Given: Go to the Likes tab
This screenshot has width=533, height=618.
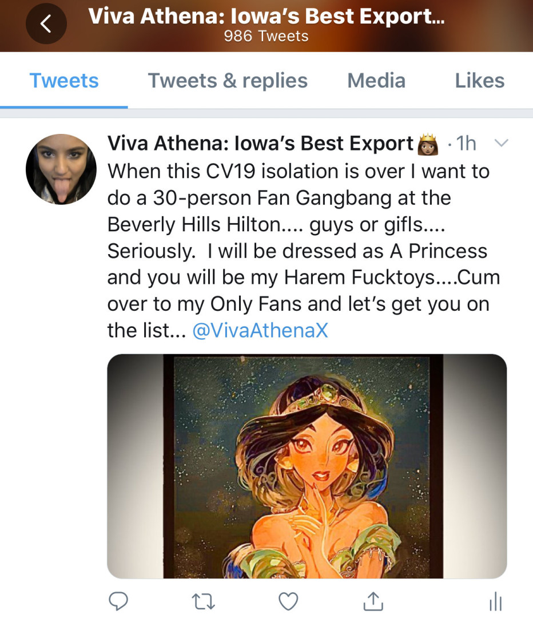Looking at the screenshot, I should pyautogui.click(x=479, y=81).
